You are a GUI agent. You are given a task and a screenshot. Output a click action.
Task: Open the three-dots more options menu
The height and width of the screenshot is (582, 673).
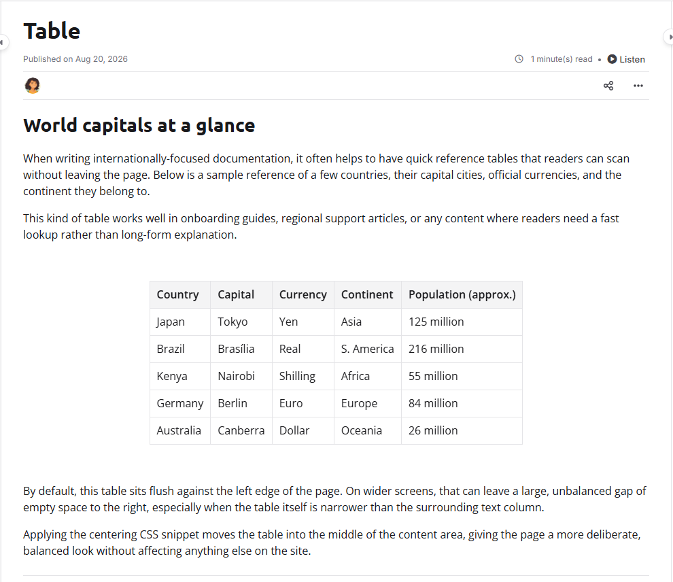click(638, 86)
